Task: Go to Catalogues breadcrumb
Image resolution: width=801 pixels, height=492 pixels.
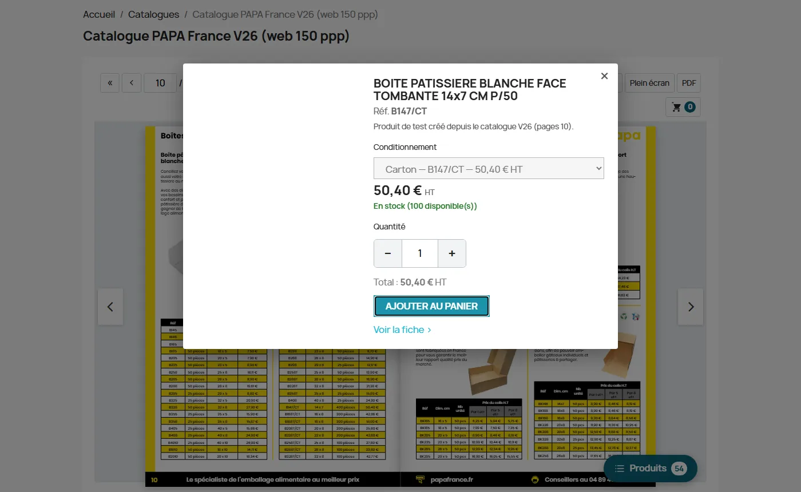Action: tap(153, 14)
